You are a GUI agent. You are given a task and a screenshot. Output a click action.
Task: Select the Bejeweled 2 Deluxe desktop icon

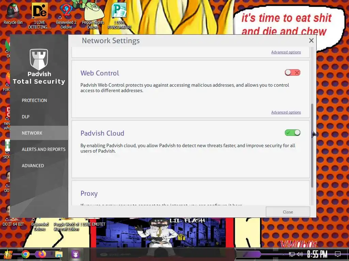[66, 16]
